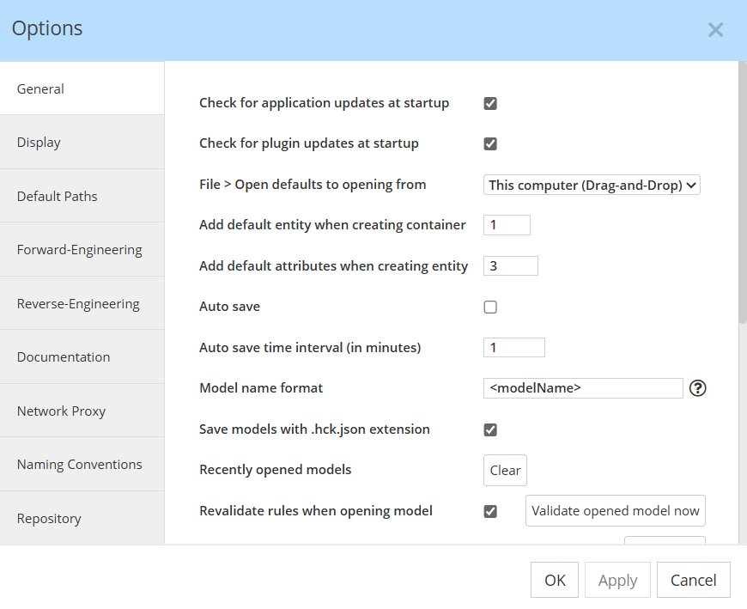Click Validate opened model now
Screen dimensions: 747x609
coord(615,510)
